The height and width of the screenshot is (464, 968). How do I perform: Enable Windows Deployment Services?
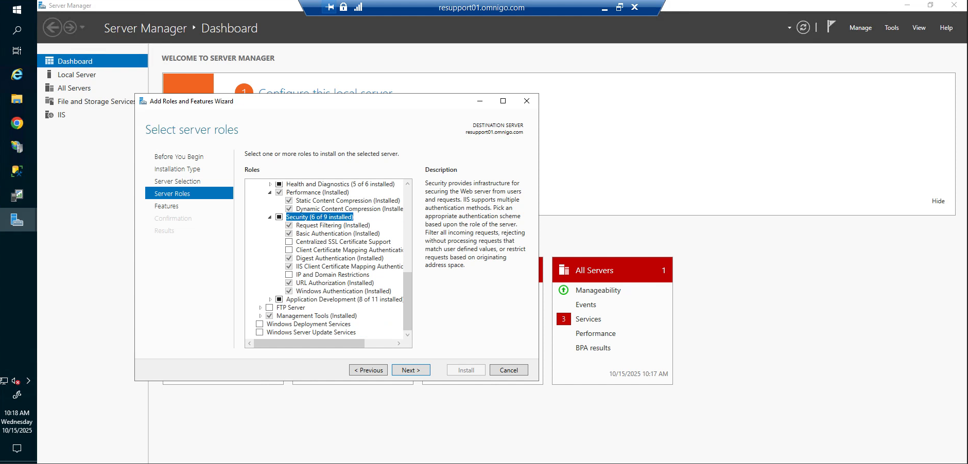pyautogui.click(x=260, y=324)
